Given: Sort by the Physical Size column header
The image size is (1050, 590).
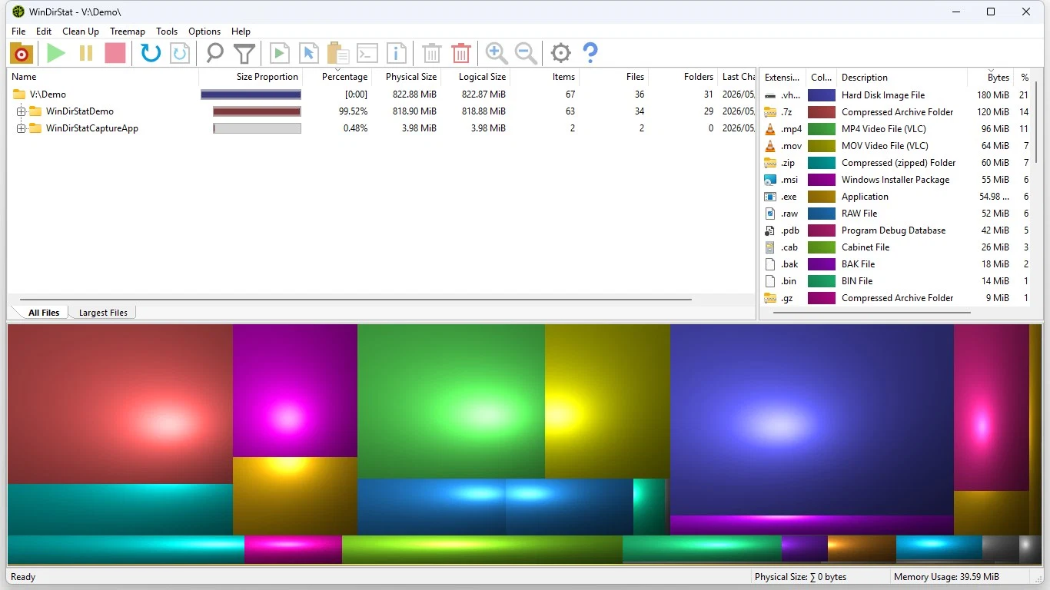Looking at the screenshot, I should pos(406,77).
